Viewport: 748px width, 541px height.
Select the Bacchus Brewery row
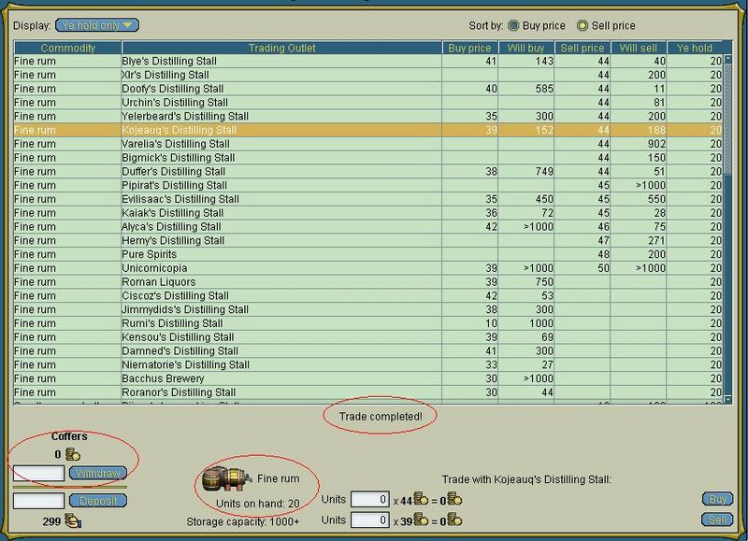tap(368, 379)
